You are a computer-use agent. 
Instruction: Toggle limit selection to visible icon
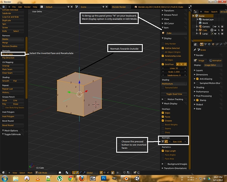113,173
